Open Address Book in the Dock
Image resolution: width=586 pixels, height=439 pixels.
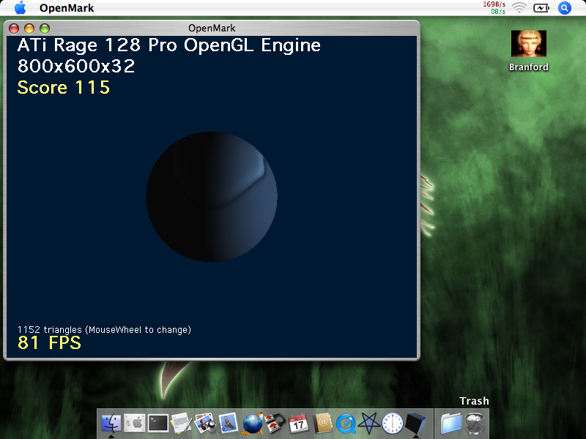click(x=322, y=424)
